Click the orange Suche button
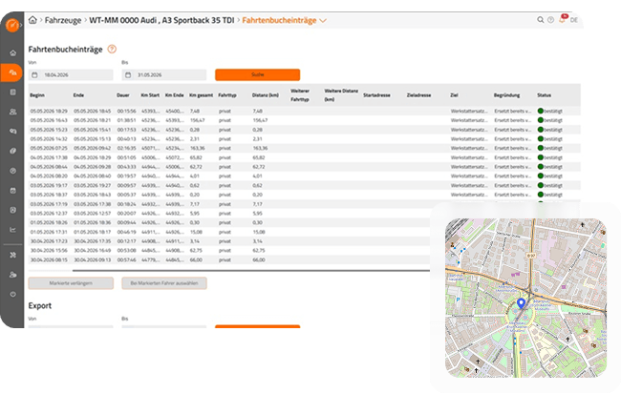This screenshot has width=621, height=393. coord(257,74)
